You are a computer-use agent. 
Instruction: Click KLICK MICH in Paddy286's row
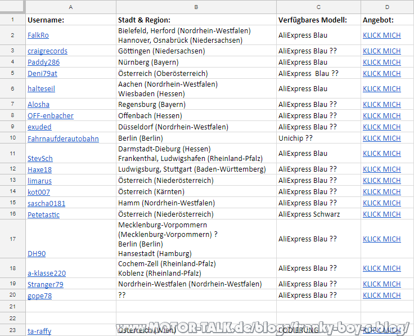click(x=382, y=62)
